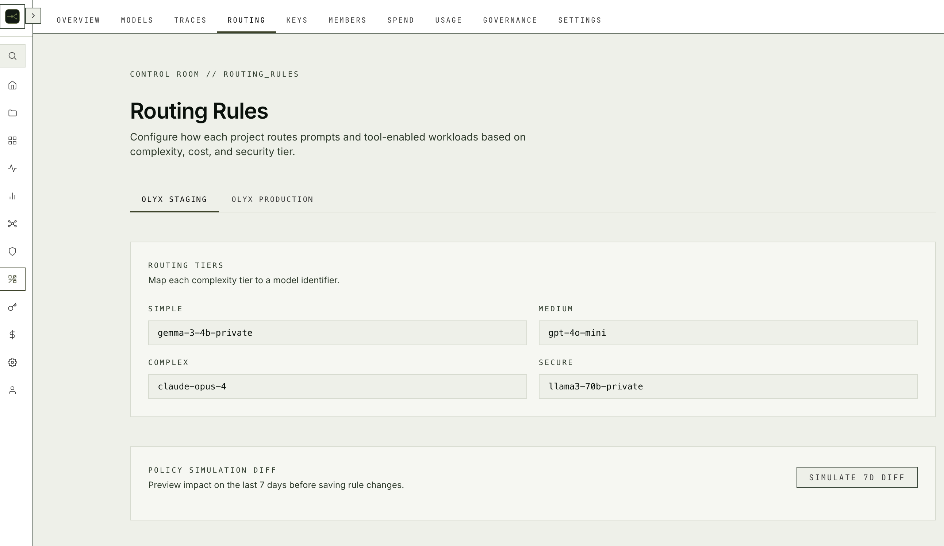Image resolution: width=944 pixels, height=546 pixels.
Task: Open the bar chart icon in sidebar
Action: [12, 196]
